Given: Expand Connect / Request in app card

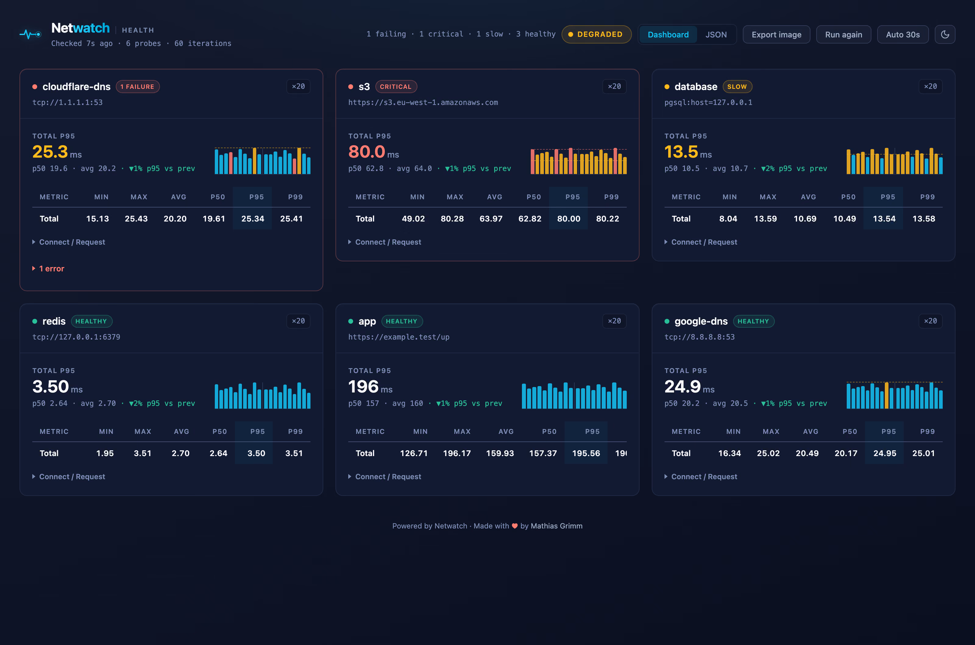Looking at the screenshot, I should tap(384, 476).
